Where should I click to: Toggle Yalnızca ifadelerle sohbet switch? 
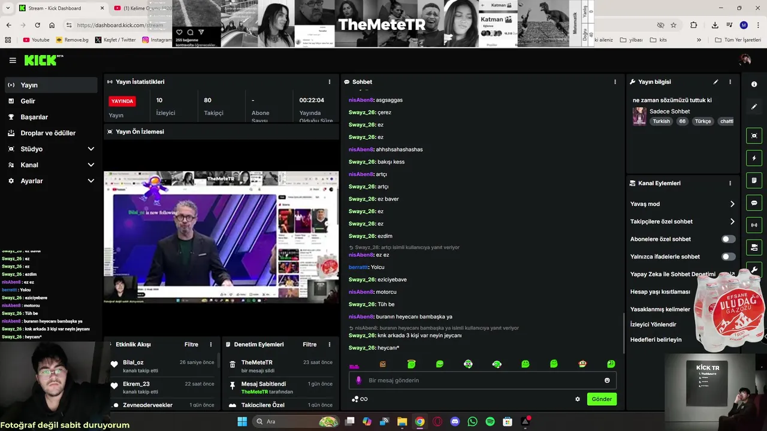click(x=728, y=257)
